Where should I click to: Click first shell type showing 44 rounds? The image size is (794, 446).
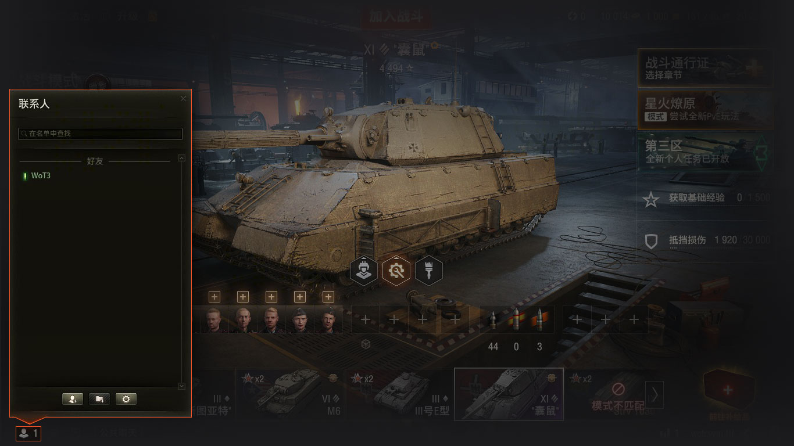tap(493, 320)
